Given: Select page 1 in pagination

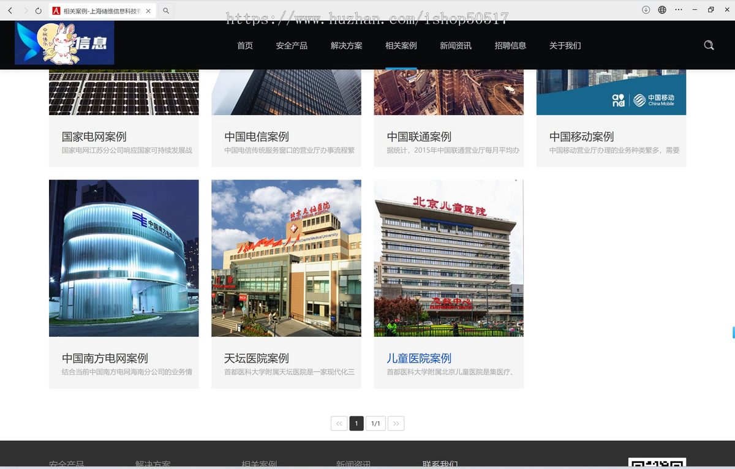Looking at the screenshot, I should point(356,423).
